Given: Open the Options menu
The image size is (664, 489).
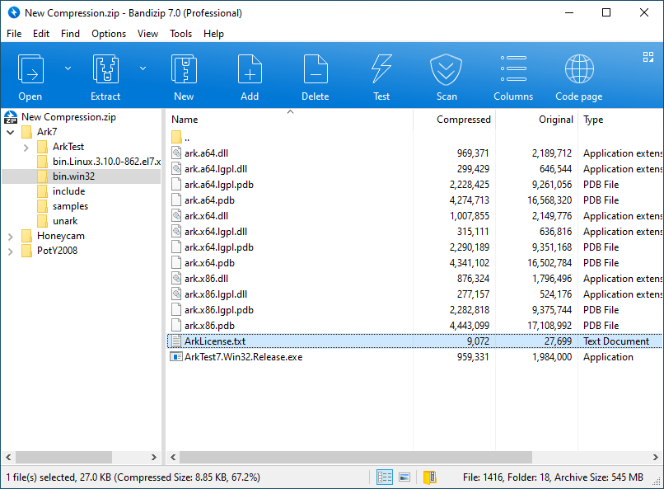Looking at the screenshot, I should point(109,34).
